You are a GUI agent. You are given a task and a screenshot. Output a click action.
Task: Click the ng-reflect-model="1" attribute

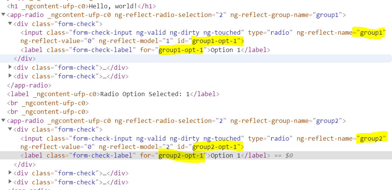[136, 41]
